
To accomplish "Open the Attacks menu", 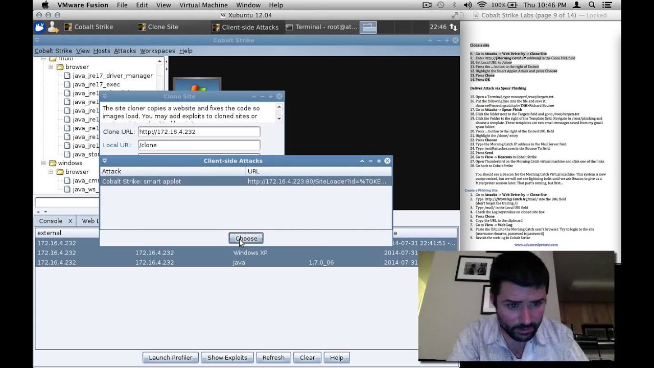I will pyautogui.click(x=125, y=51).
